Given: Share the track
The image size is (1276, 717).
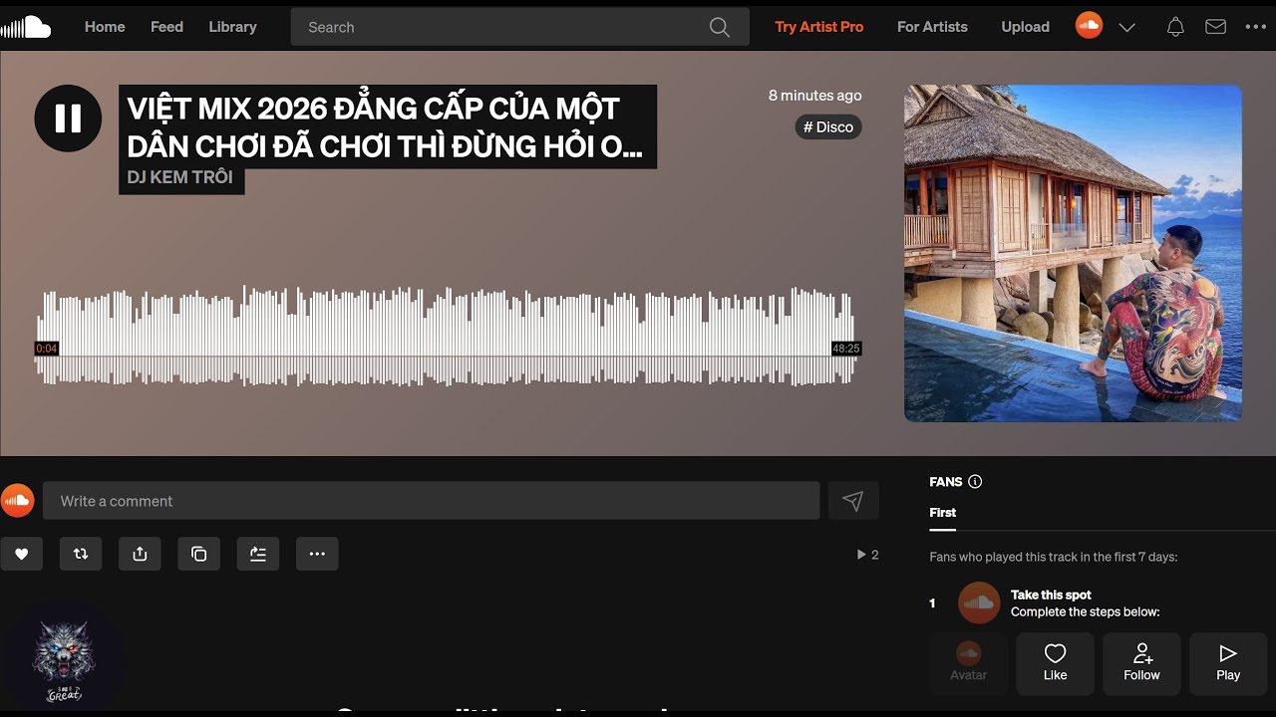Looking at the screenshot, I should point(140,554).
